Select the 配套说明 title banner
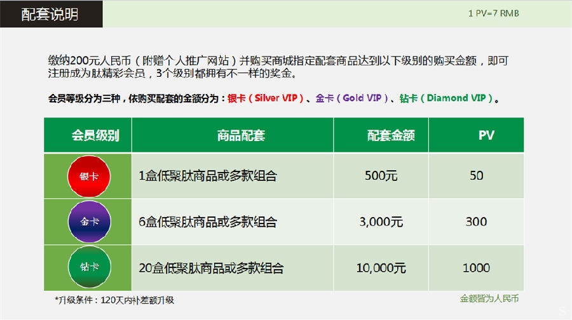Viewport: 572px width, 320px height. point(51,14)
